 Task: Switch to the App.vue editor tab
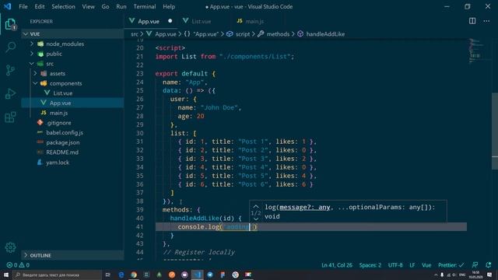150,21
